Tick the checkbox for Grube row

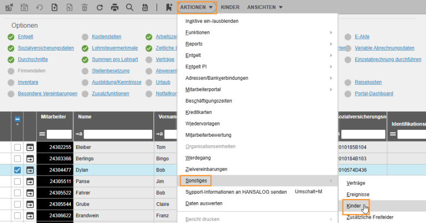[x=18, y=204]
